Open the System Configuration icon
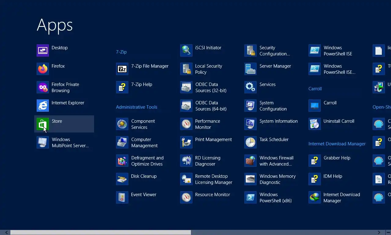The image size is (391, 235). pyautogui.click(x=250, y=106)
